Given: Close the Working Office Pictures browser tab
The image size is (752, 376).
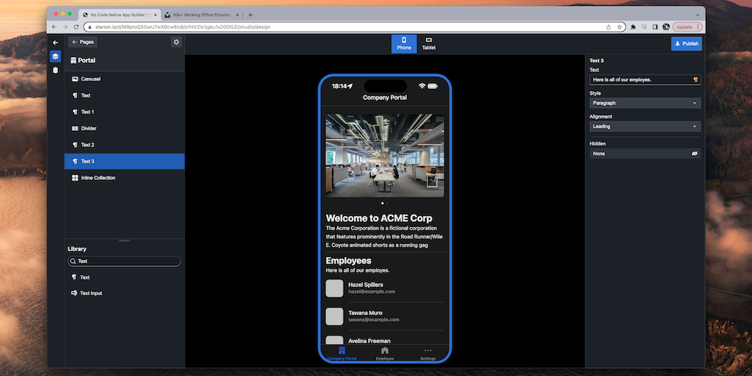Looking at the screenshot, I should [238, 15].
